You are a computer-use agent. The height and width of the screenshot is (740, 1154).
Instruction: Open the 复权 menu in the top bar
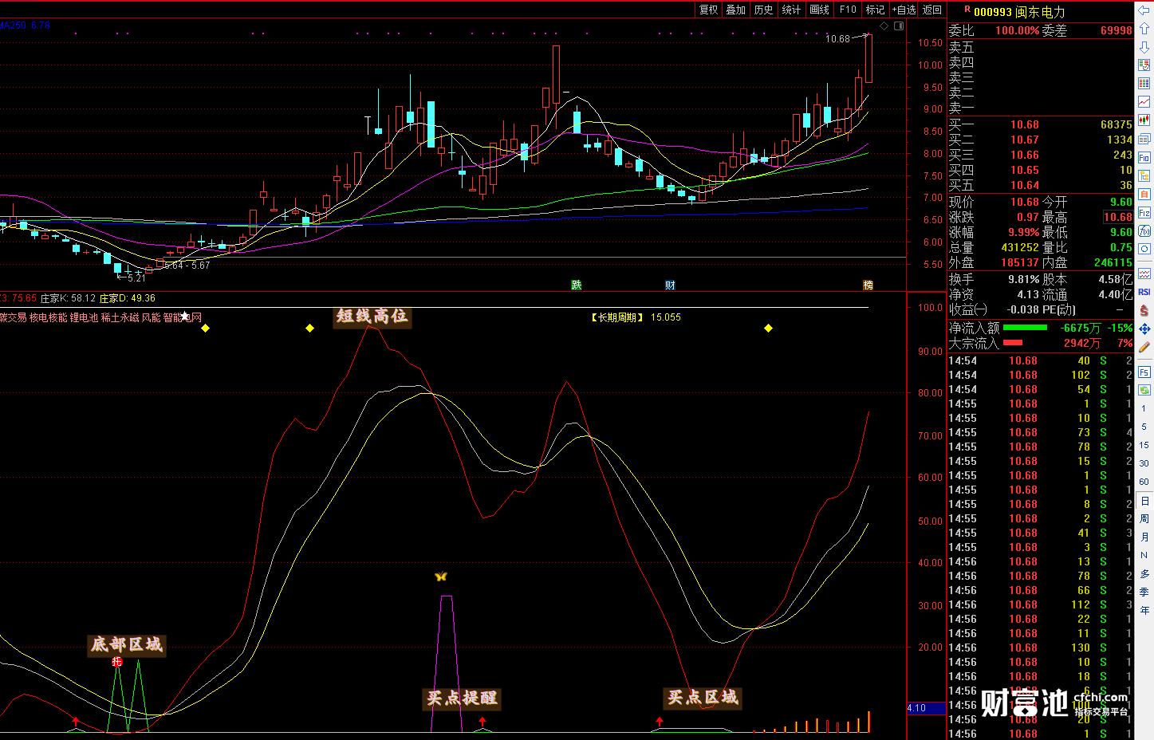point(708,10)
